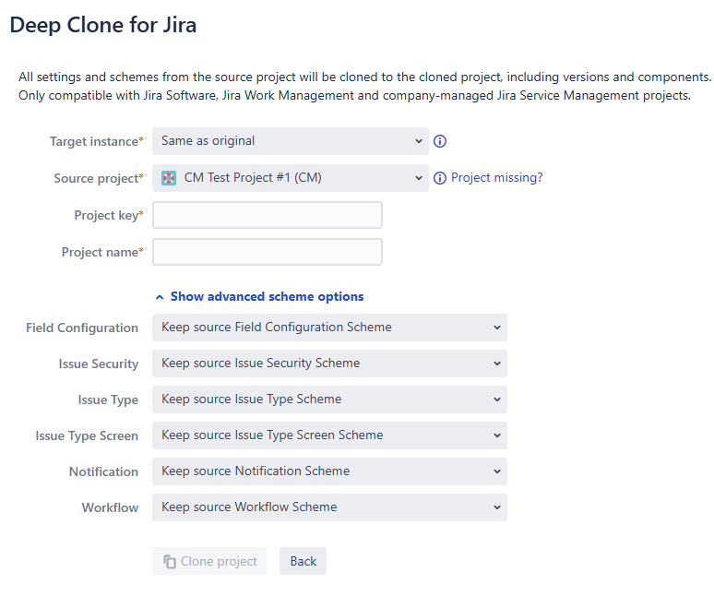The image size is (714, 608).
Task: Click the Issue Security label
Action: [99, 364]
